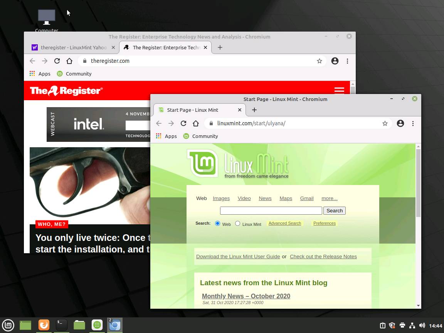Viewport: 444px width, 333px height.
Task: Click Linux Mint page vertical scrollbar
Action: click(x=418, y=183)
